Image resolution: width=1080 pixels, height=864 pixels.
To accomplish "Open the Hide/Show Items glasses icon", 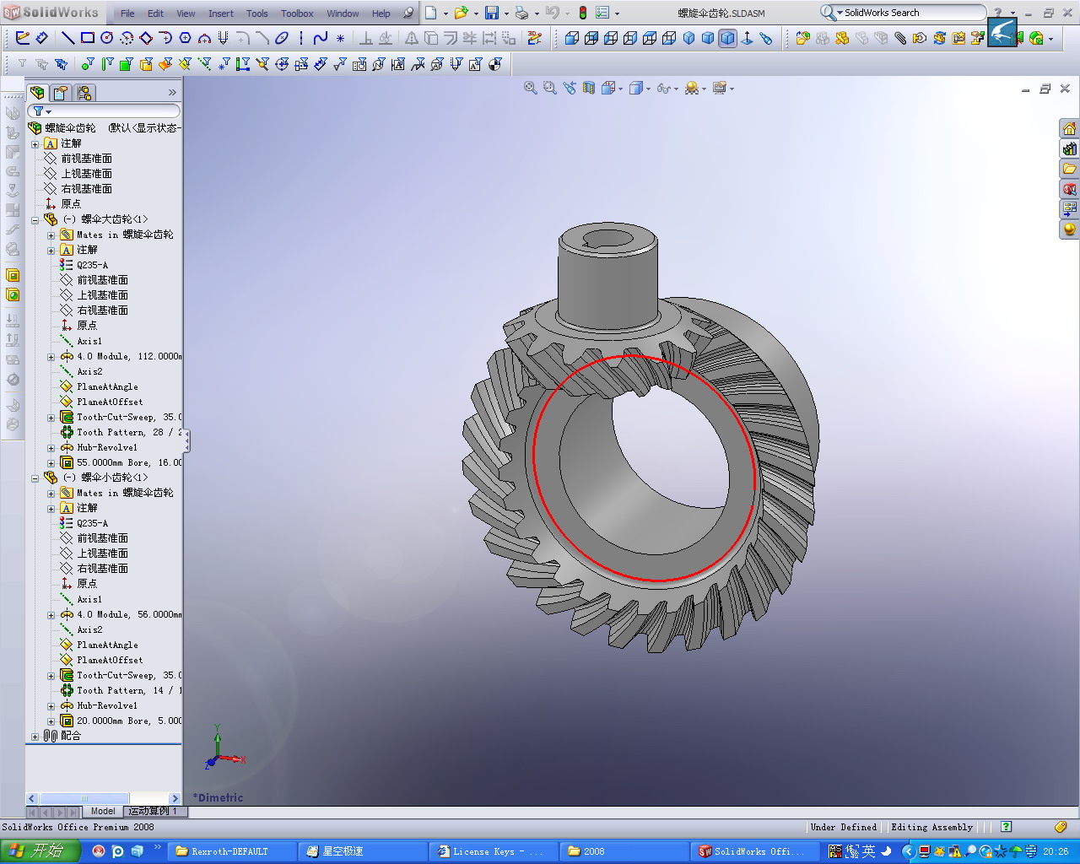I will [666, 88].
